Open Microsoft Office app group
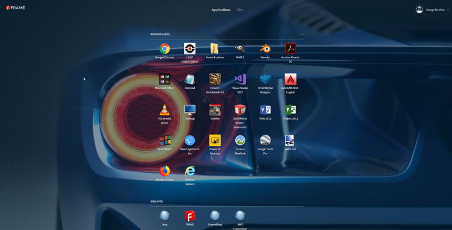Image resolution: width=452 pixels, height=230 pixels. [164, 79]
